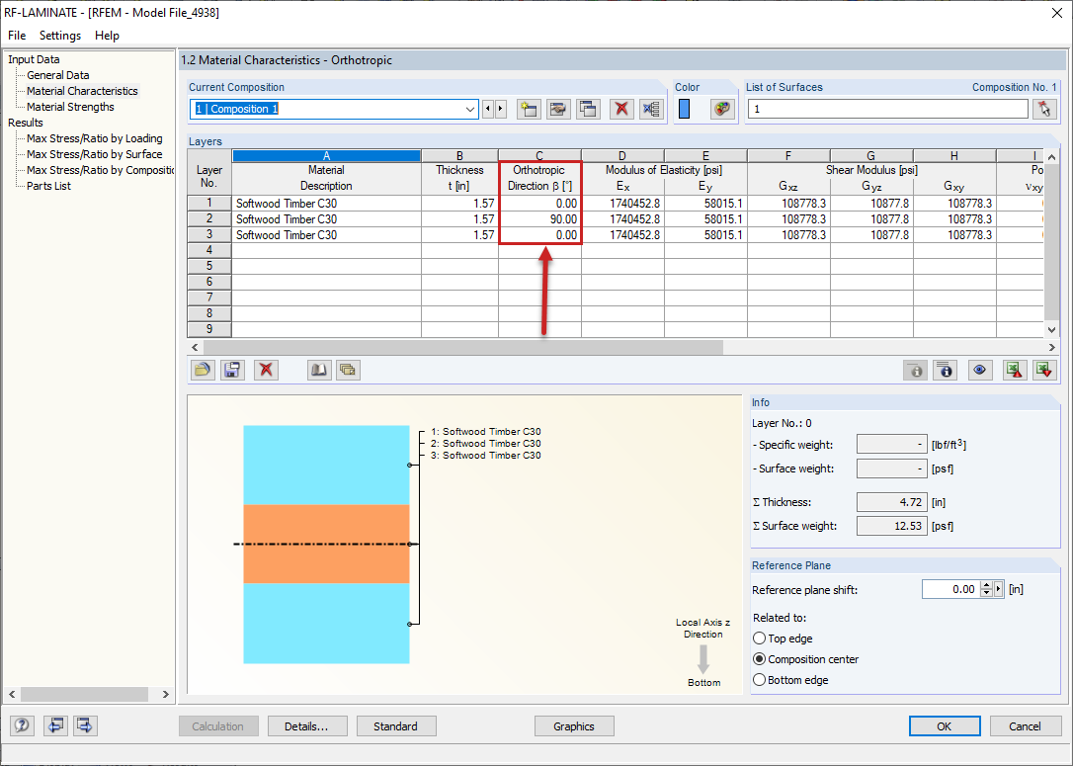Click the dark blue info details icon
This screenshot has width=1073, height=766.
pyautogui.click(x=945, y=370)
